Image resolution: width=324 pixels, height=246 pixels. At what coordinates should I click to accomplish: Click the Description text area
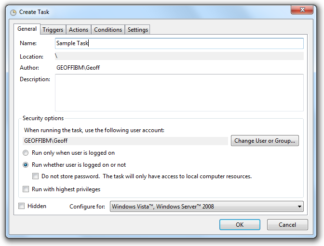(179, 93)
